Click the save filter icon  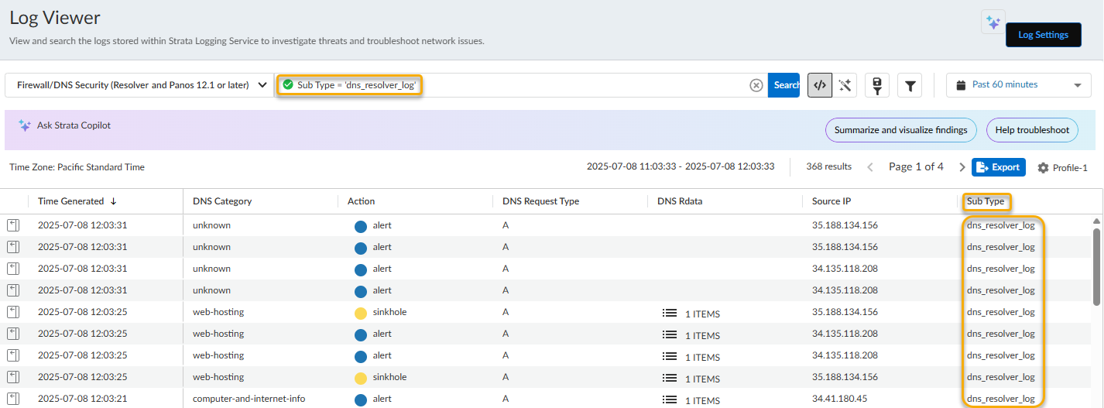pyautogui.click(x=877, y=85)
